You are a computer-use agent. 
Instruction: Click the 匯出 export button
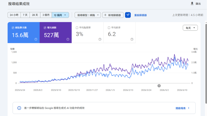coord(196,4)
